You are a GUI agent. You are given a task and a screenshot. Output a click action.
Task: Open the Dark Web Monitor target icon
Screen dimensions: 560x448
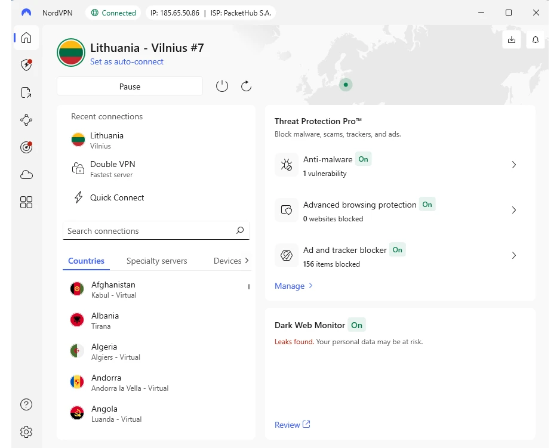tap(26, 147)
